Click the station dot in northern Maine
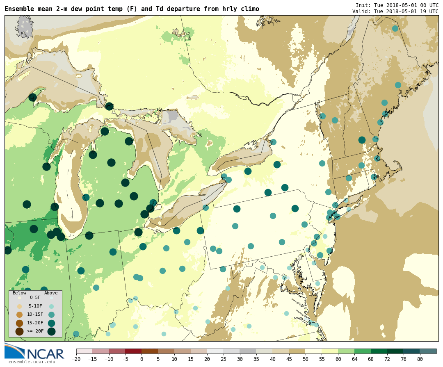 (x=395, y=29)
